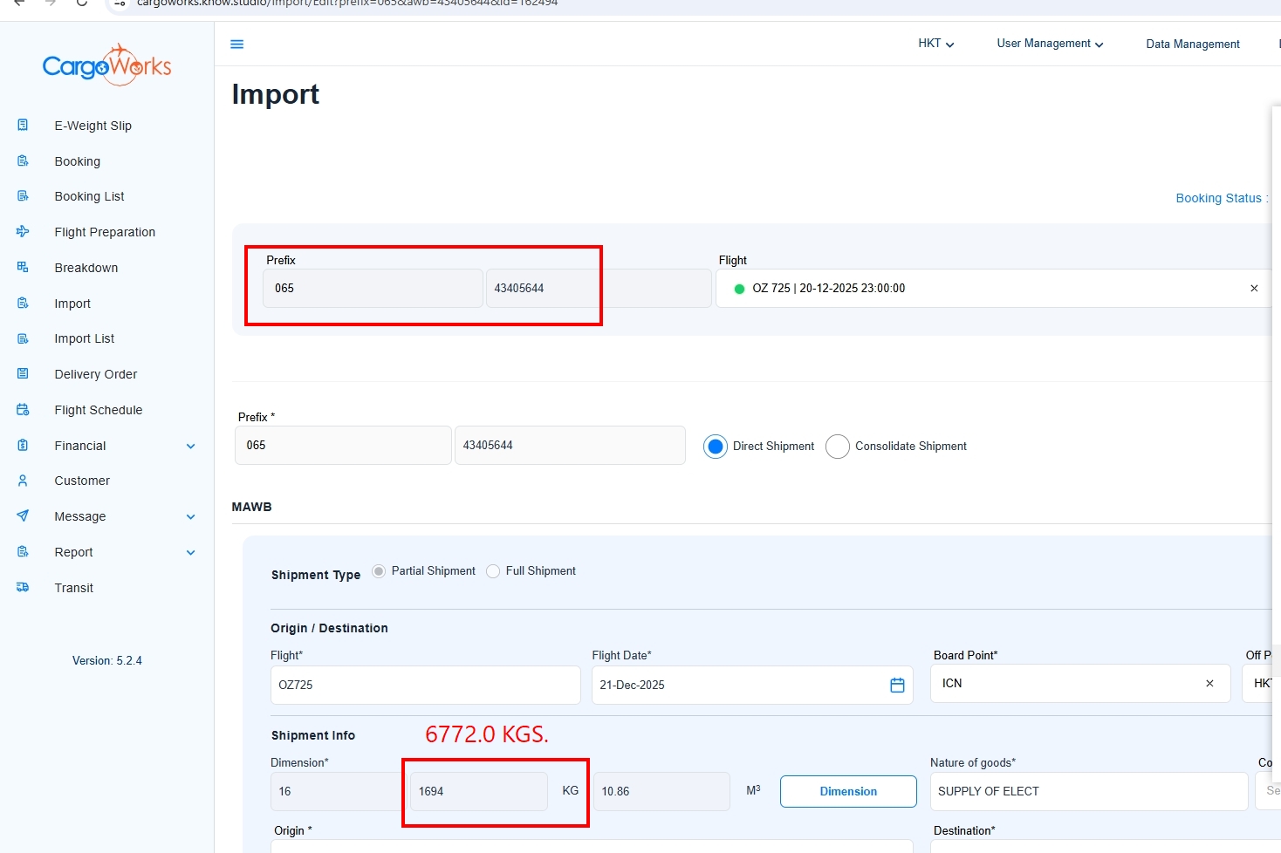Click the E-Weight Slip sidebar icon
This screenshot has height=853, width=1281.
point(24,126)
